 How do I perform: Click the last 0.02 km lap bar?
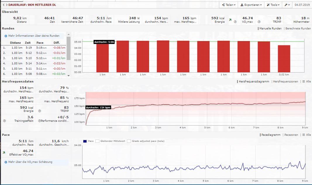(x=284, y=58)
